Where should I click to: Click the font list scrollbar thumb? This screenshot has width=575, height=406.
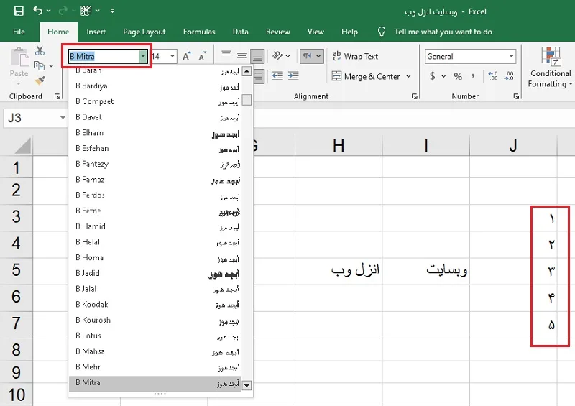coord(247,100)
